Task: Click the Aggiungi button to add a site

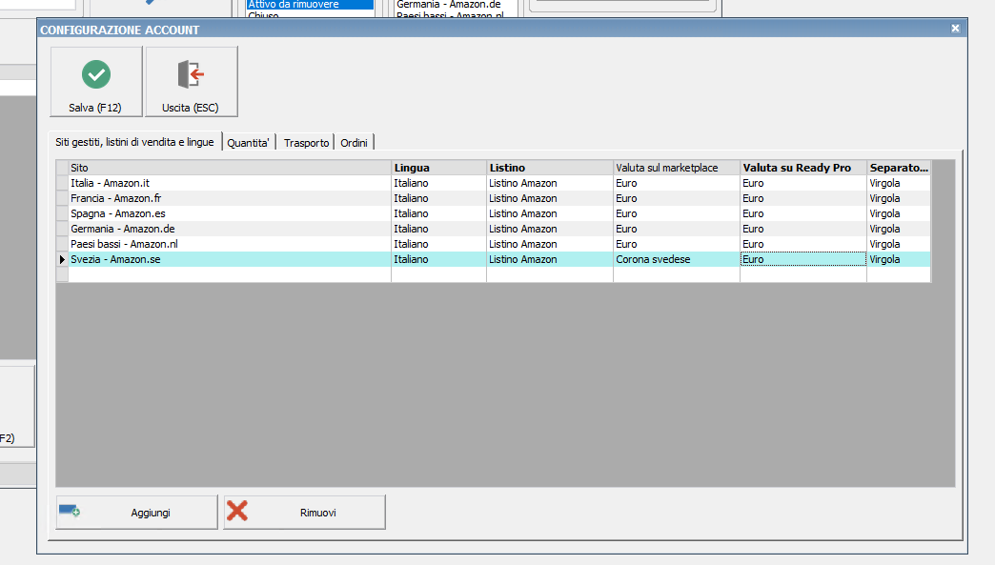Action: tap(137, 513)
